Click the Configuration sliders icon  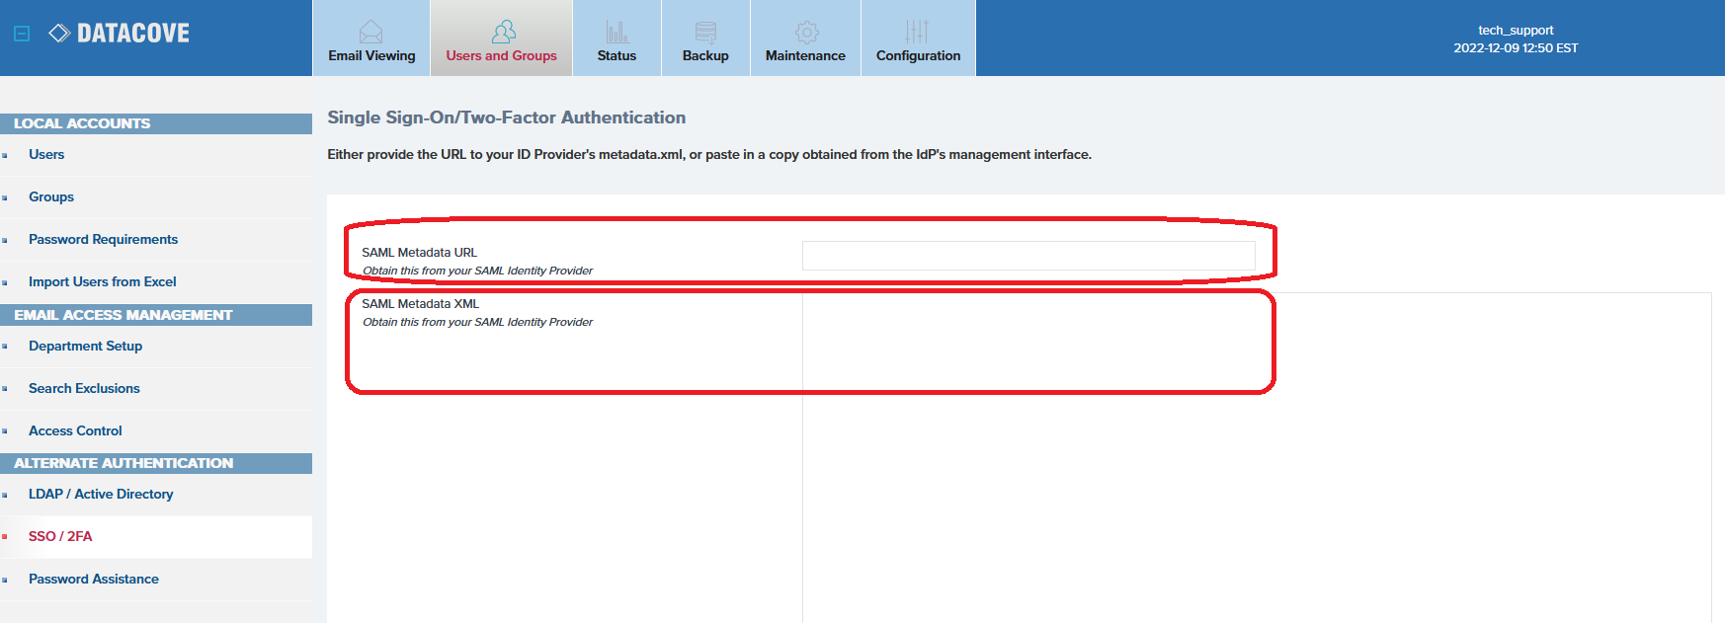coord(917,32)
